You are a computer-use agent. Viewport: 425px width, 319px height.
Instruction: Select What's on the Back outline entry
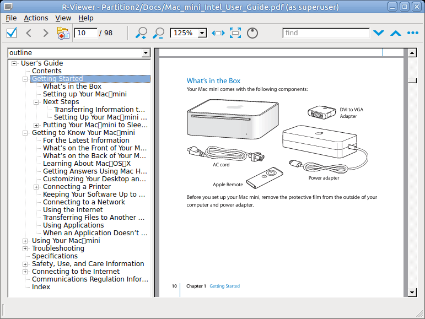pos(95,156)
